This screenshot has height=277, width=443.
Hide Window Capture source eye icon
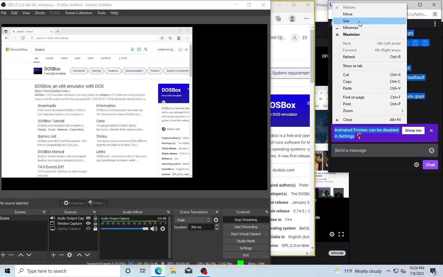pyautogui.click(x=88, y=223)
